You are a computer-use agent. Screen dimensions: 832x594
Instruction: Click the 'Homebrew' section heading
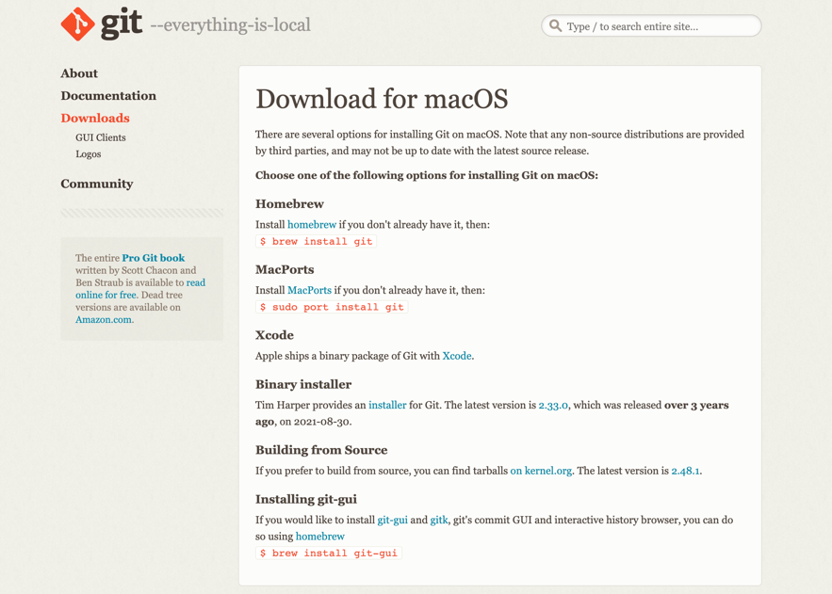(x=289, y=204)
